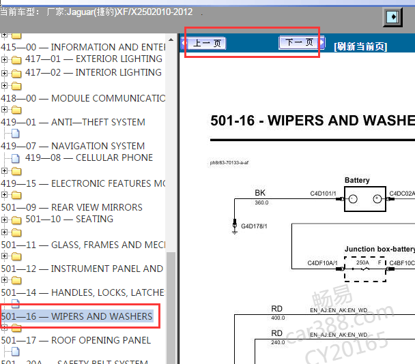Image resolution: width=415 pixels, height=364 pixels.
Task: Click folder icon just above 419—01 ANTI—THEFT SYSTEM
Action: point(16,110)
